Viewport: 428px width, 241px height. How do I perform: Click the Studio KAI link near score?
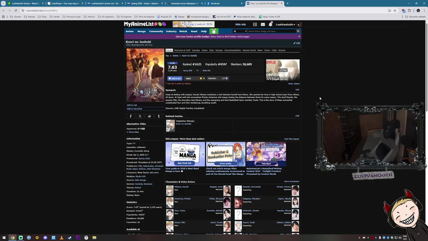206,71
